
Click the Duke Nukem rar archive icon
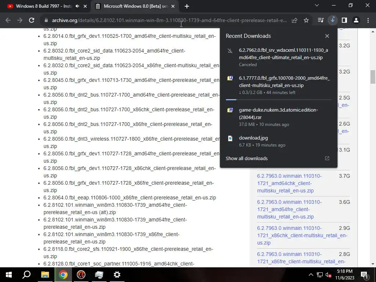(x=230, y=110)
